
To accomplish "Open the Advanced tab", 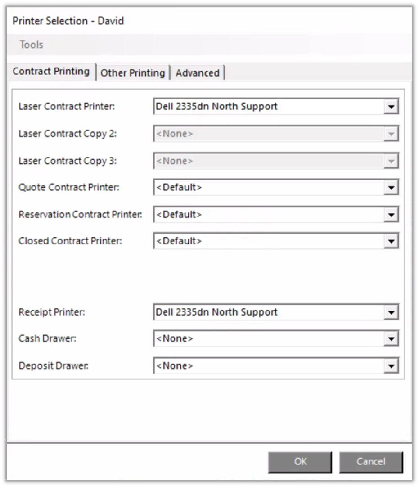I will pyautogui.click(x=198, y=73).
